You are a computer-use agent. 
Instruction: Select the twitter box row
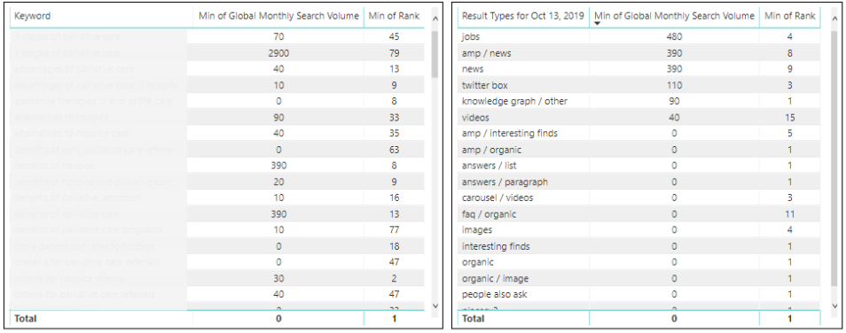tap(639, 85)
